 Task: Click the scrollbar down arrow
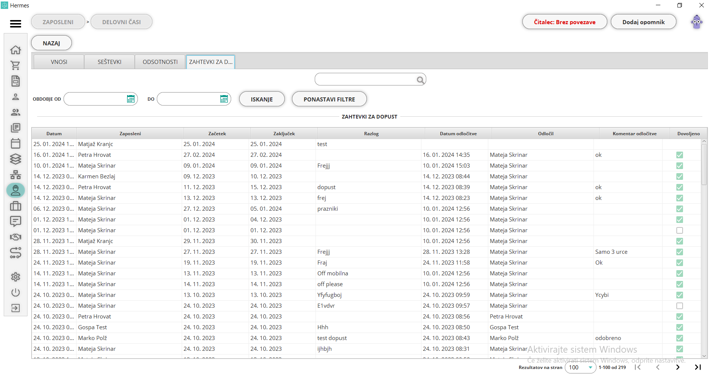click(x=704, y=356)
